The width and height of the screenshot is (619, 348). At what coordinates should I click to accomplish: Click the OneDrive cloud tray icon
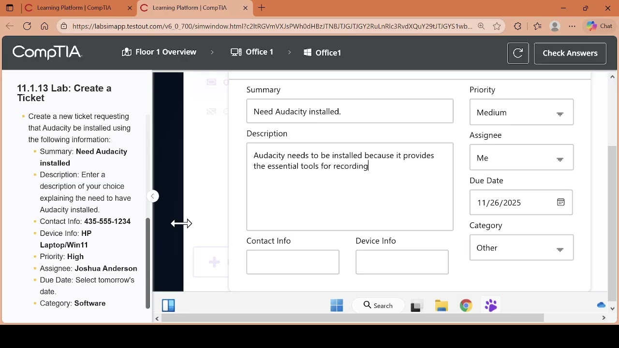point(601,305)
